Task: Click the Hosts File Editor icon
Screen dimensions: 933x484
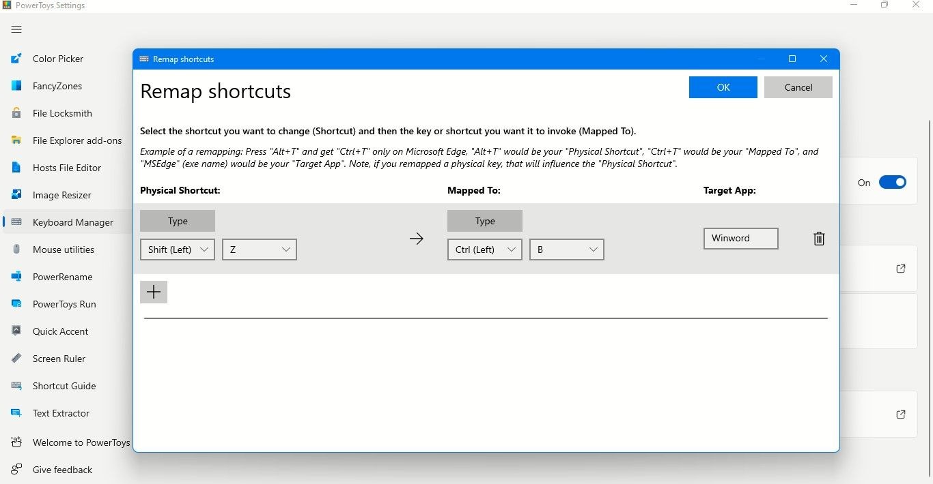Action: click(16, 168)
